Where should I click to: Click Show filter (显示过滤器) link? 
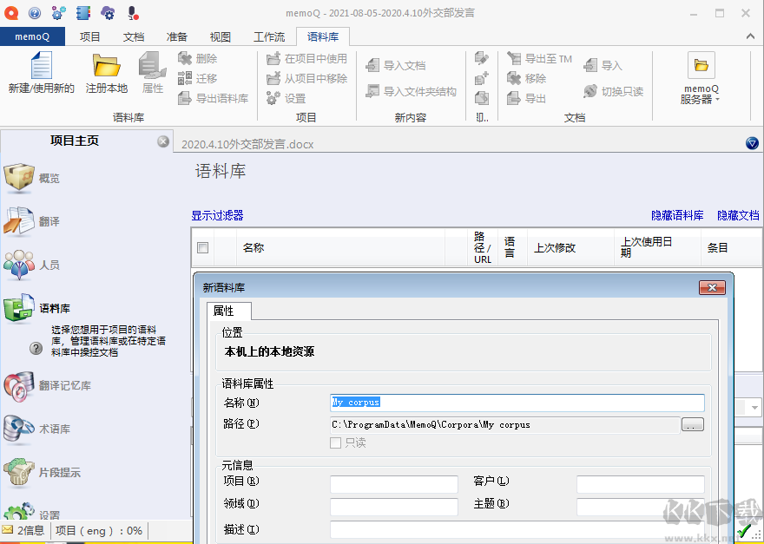217,215
